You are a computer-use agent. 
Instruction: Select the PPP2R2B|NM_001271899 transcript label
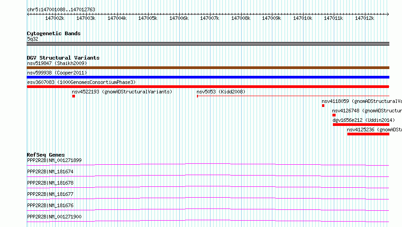[54, 160]
